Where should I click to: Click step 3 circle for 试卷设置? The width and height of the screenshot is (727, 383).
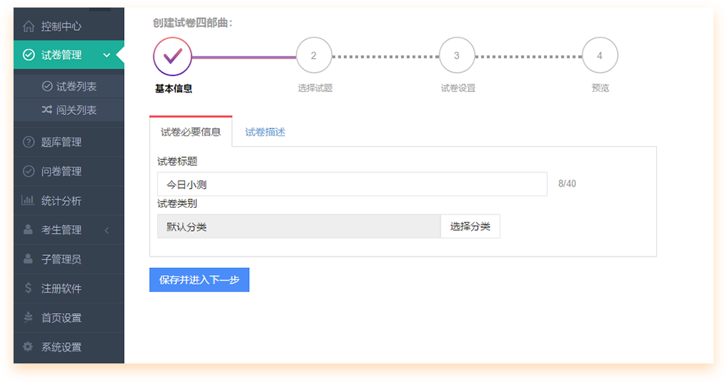457,55
